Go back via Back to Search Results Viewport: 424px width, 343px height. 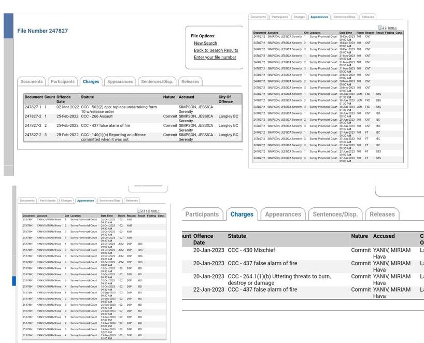[216, 50]
